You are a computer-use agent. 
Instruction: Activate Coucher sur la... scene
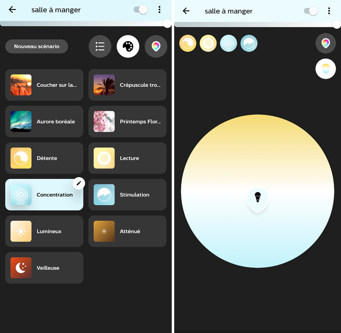pyautogui.click(x=44, y=85)
